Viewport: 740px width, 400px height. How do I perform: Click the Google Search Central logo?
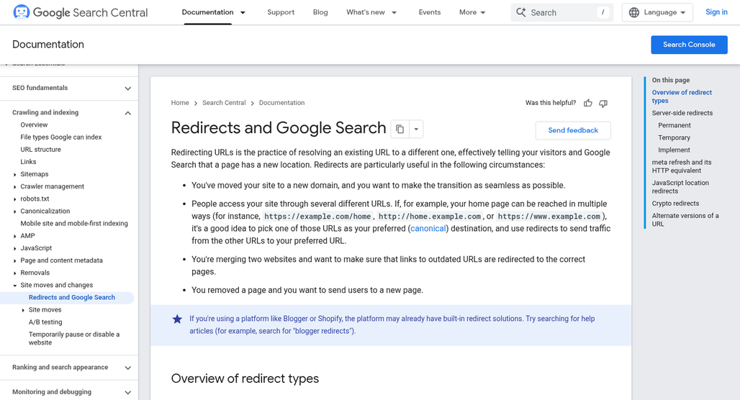[x=80, y=12]
